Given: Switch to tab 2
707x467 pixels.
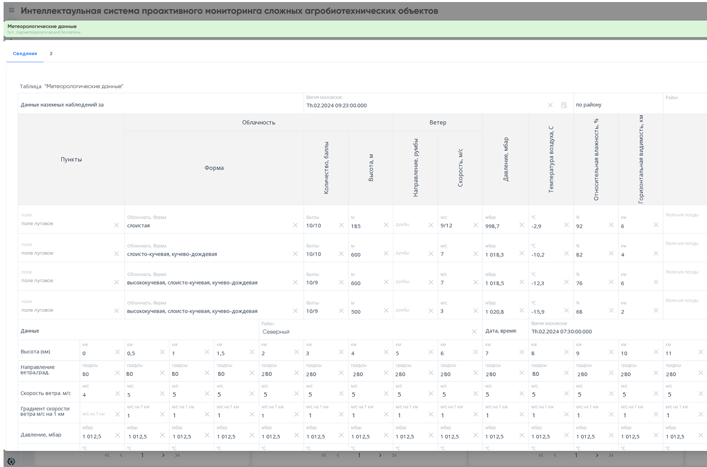Looking at the screenshot, I should click(x=51, y=53).
